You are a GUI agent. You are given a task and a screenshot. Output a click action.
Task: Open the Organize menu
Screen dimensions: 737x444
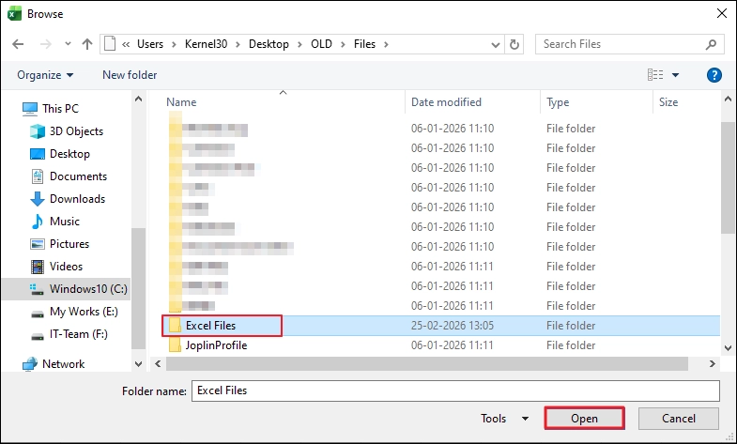45,75
